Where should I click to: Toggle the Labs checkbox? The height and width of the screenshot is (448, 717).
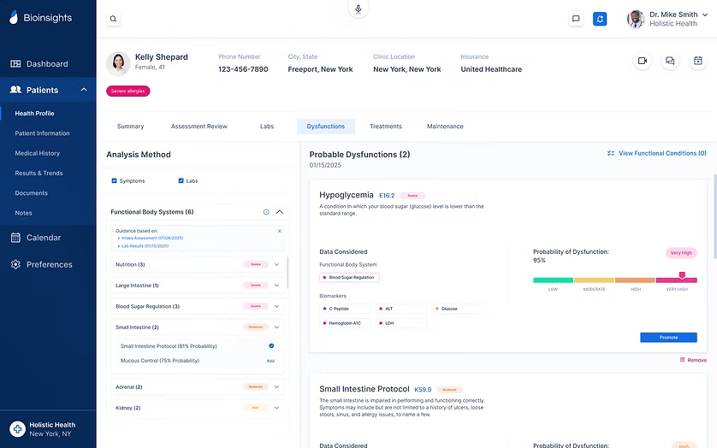tap(181, 181)
